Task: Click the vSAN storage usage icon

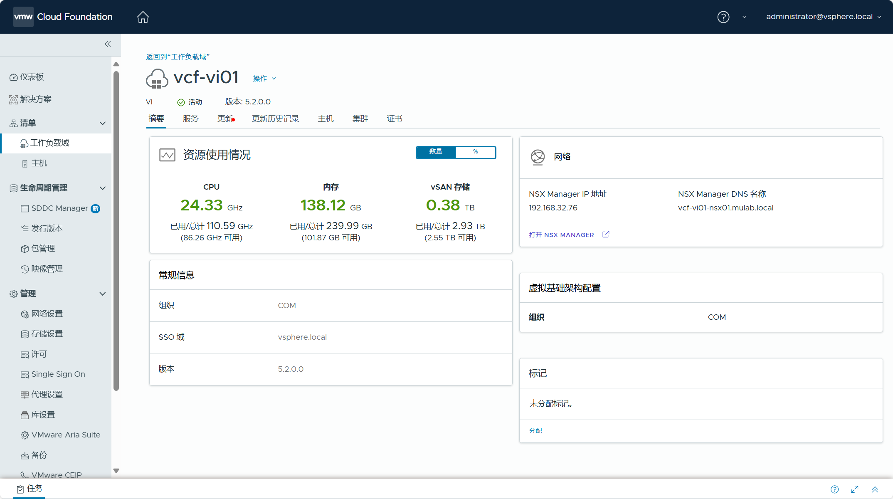Action: click(x=449, y=205)
